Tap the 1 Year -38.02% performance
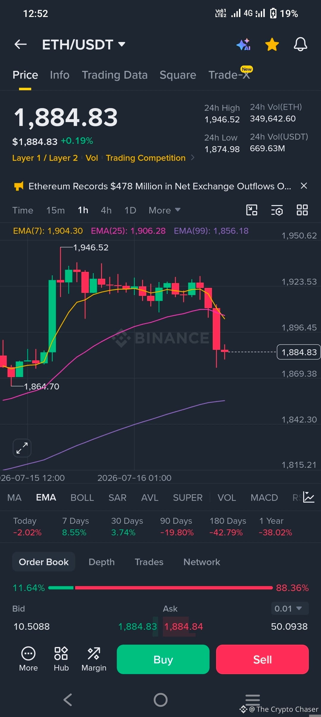Screen dimensions: 321x717 276,527
